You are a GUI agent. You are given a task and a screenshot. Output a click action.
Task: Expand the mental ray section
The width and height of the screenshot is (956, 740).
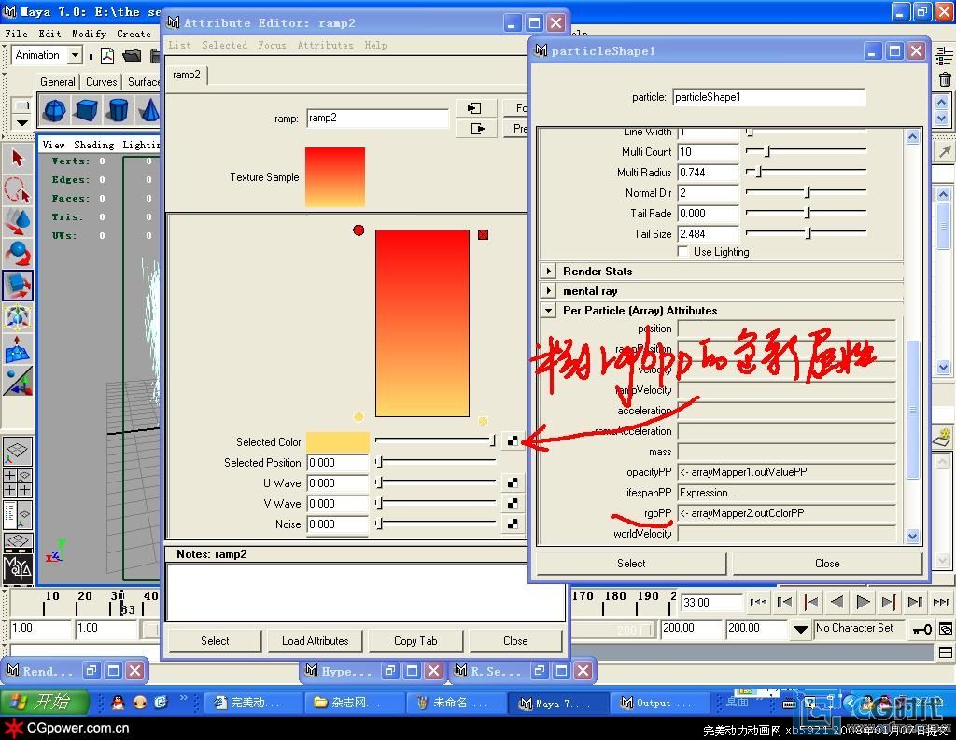point(549,291)
